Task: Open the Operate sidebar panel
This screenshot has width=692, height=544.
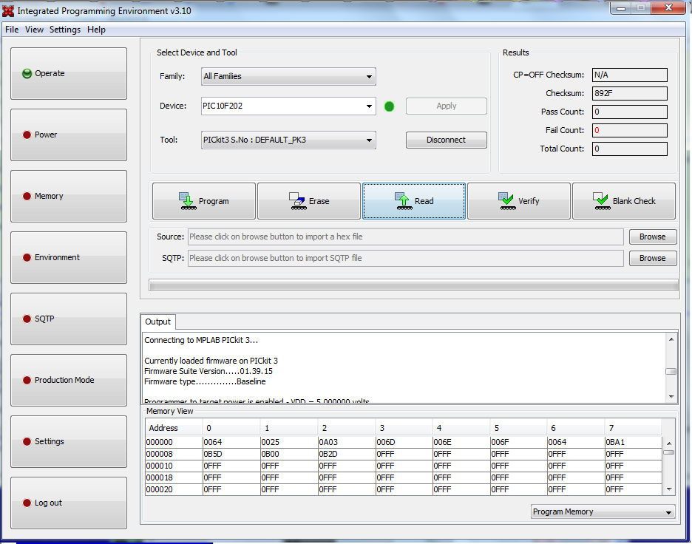Action: pyautogui.click(x=69, y=74)
